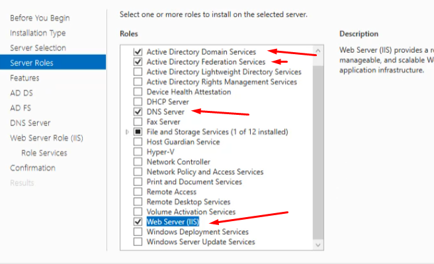Go to the Confirmation step
Image resolution: width=434 pixels, height=264 pixels.
32,168
